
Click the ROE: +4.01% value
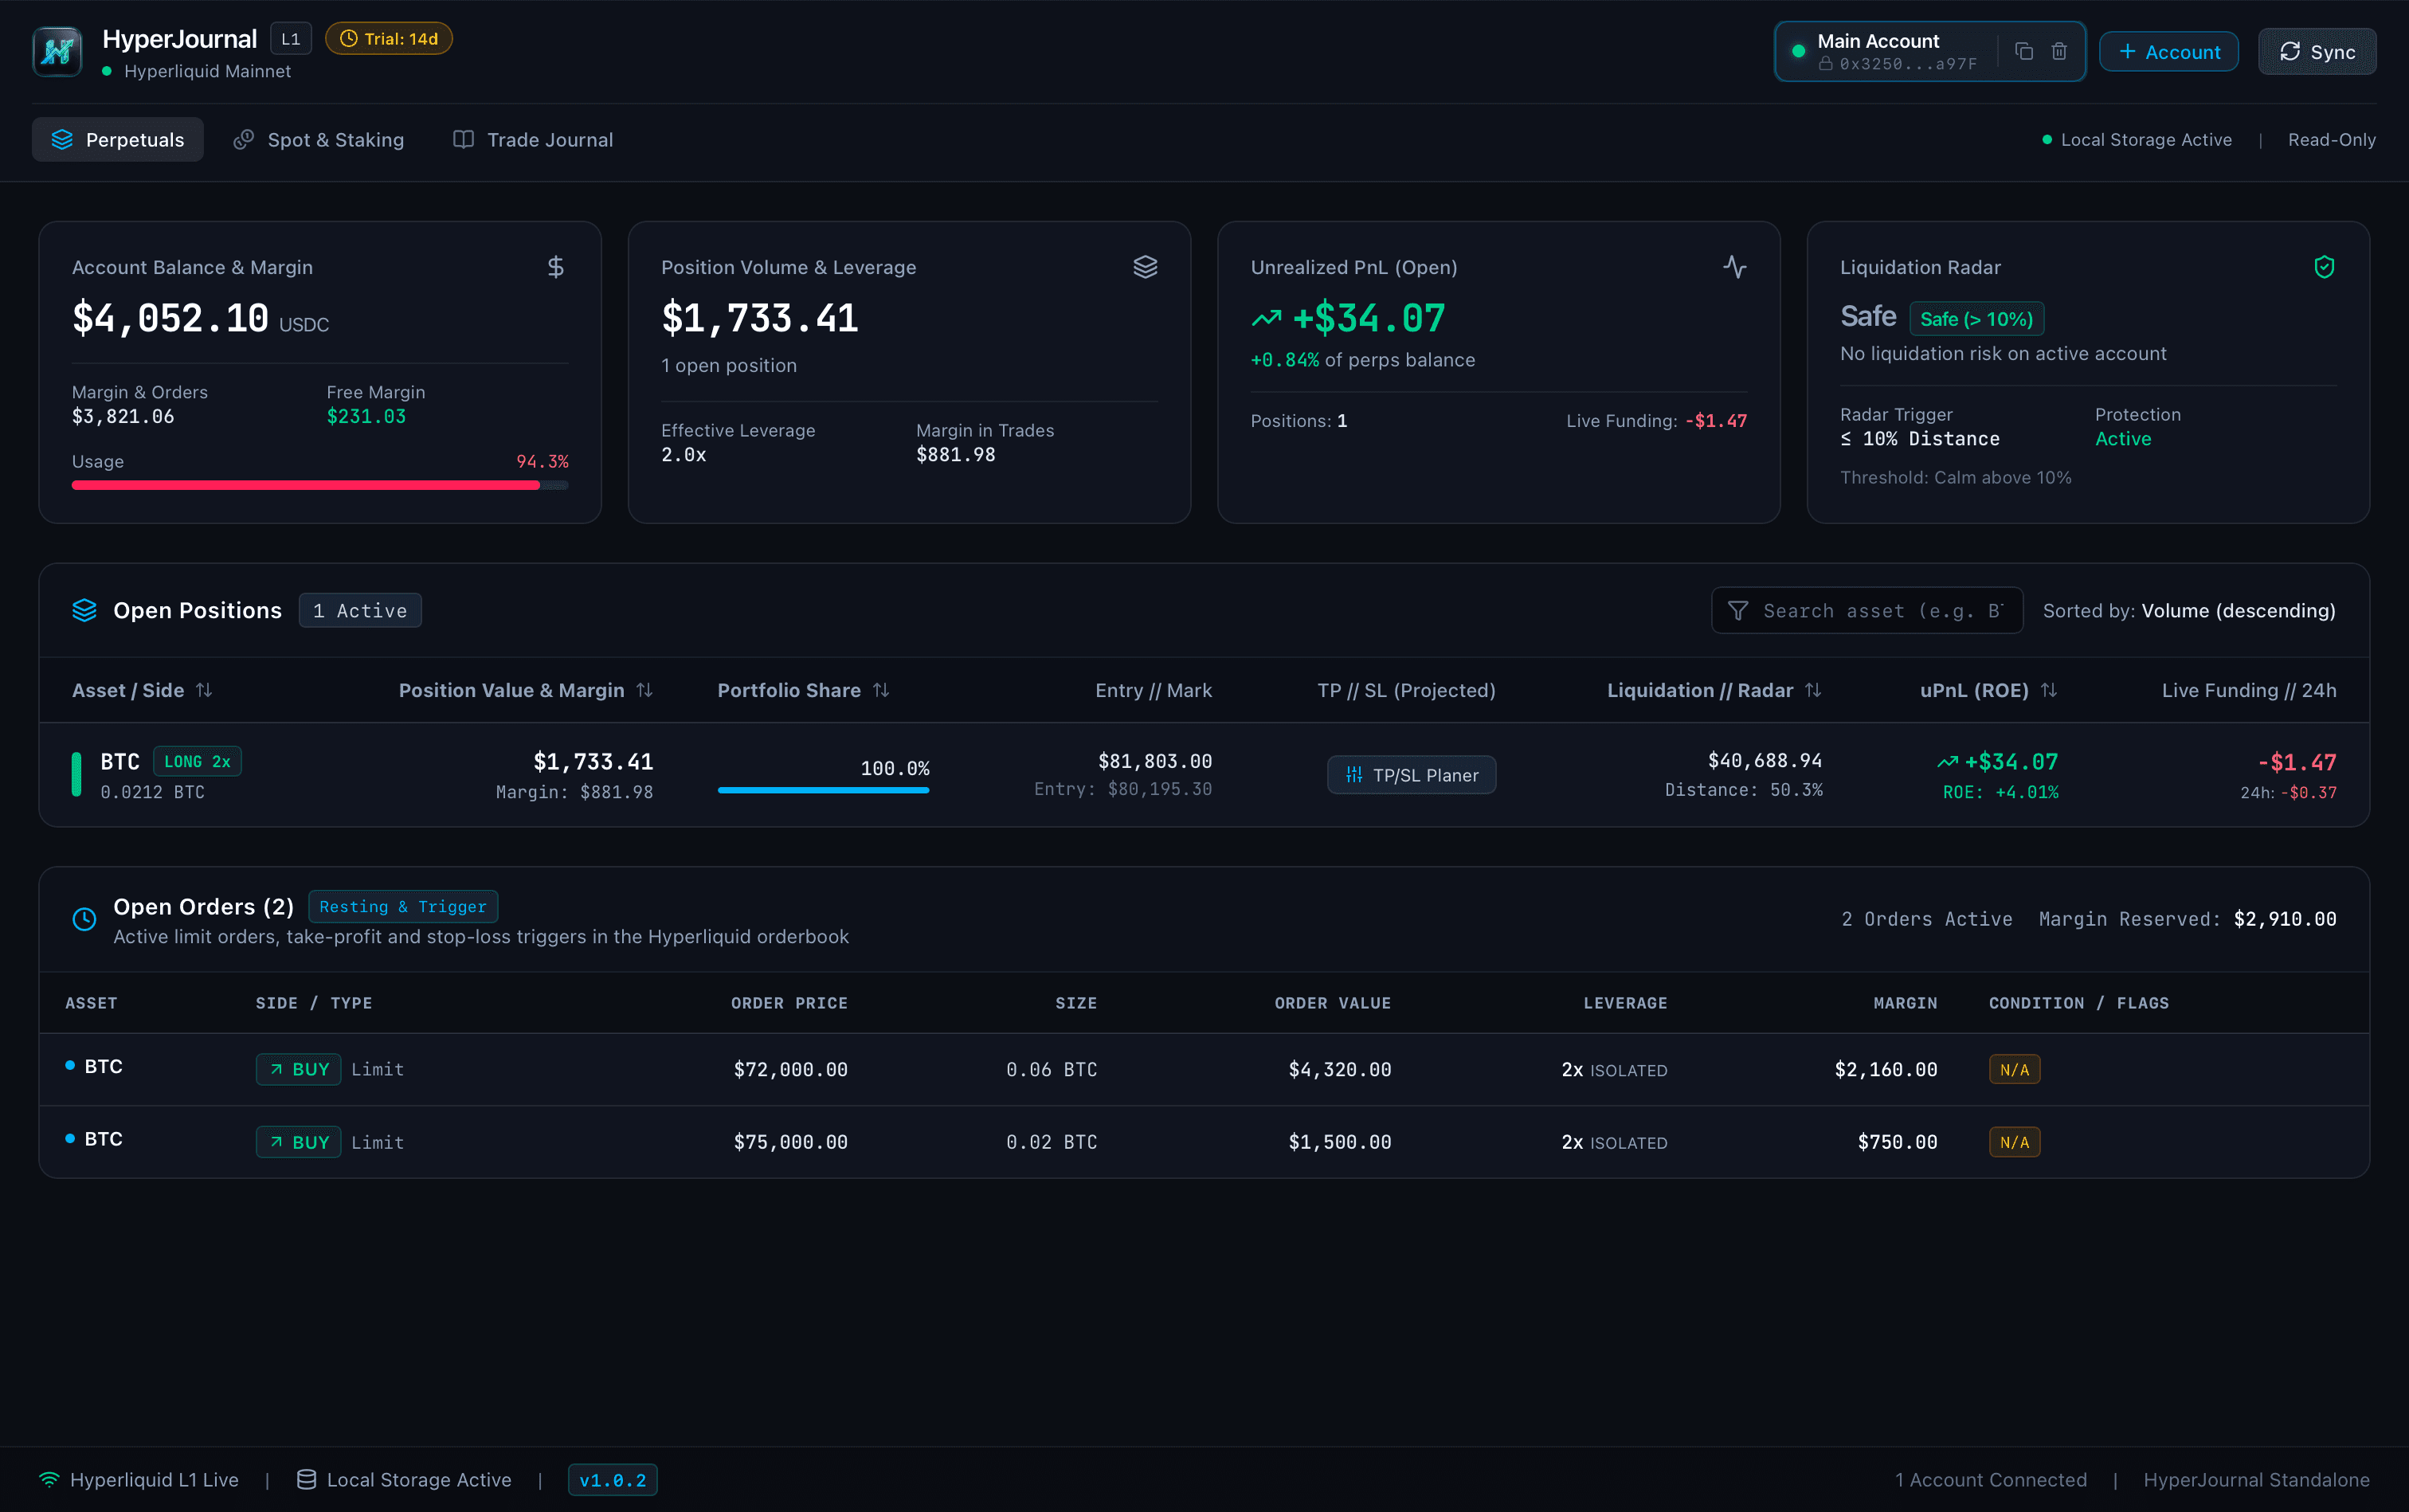coord(2000,793)
